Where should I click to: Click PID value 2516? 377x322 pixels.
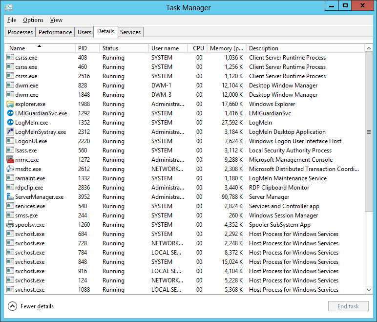coord(84,76)
